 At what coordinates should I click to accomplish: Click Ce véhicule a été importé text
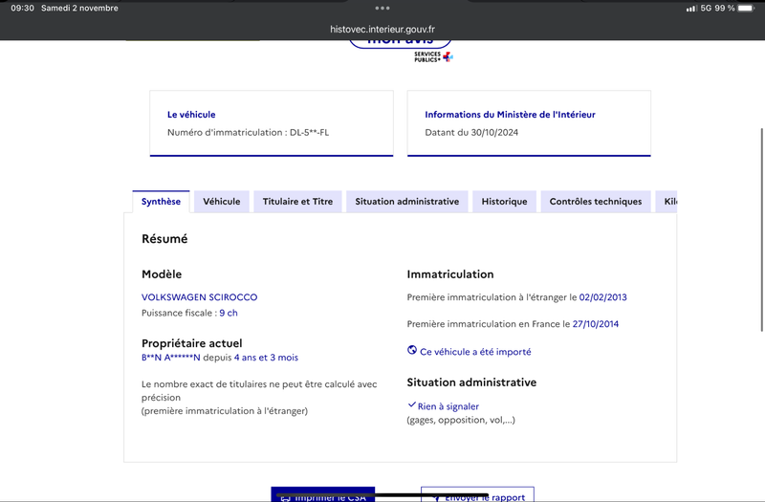point(475,352)
